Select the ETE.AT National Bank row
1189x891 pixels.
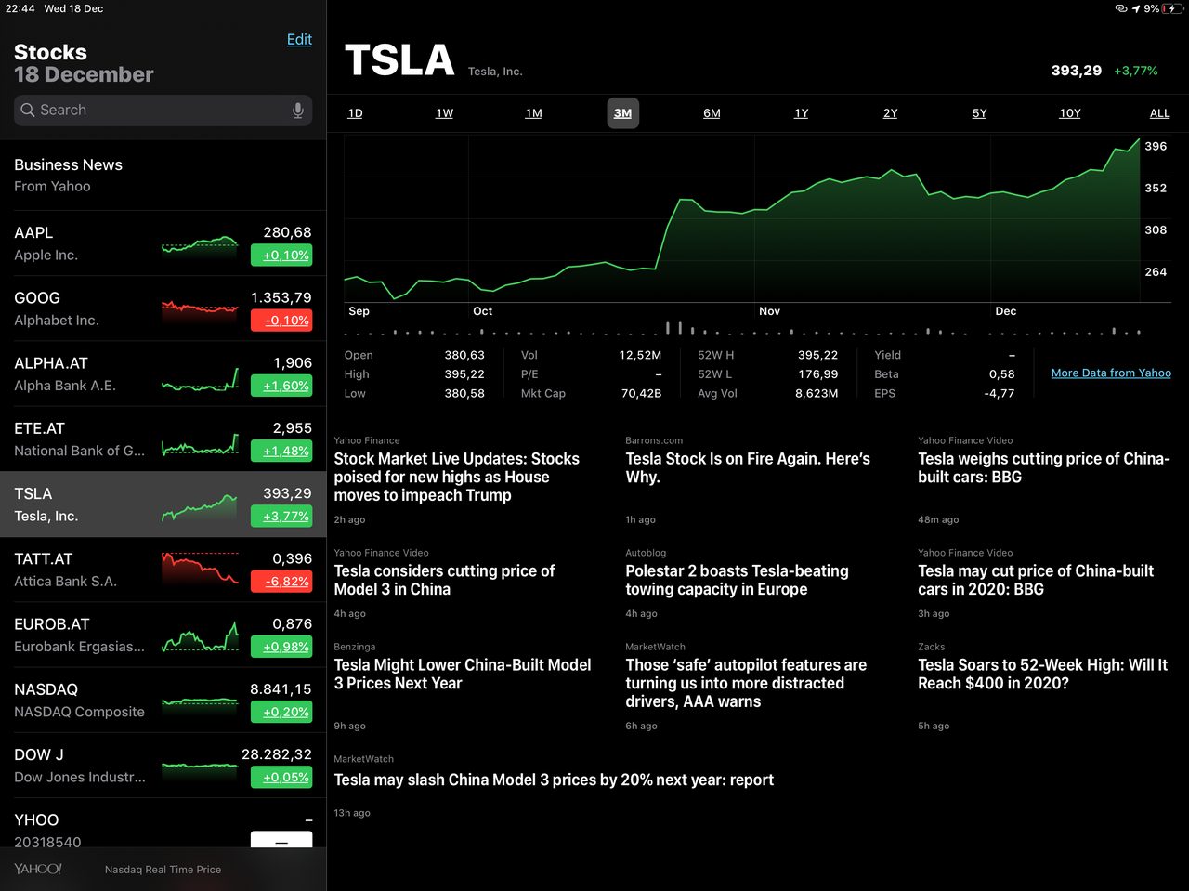[x=163, y=439]
